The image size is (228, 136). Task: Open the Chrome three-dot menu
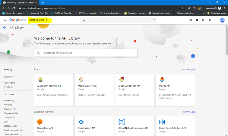[x=224, y=8]
